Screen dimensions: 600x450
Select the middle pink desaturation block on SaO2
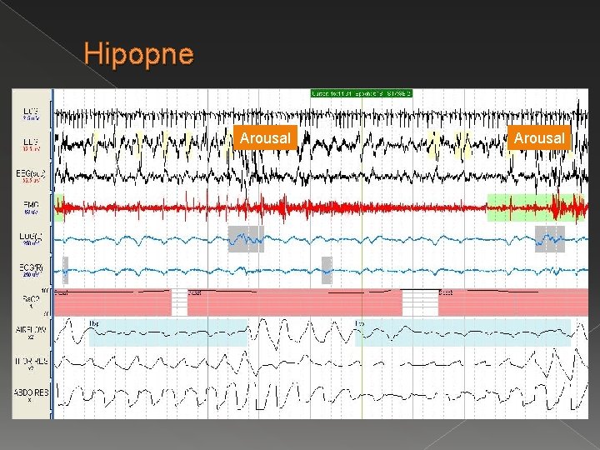[x=295, y=302]
